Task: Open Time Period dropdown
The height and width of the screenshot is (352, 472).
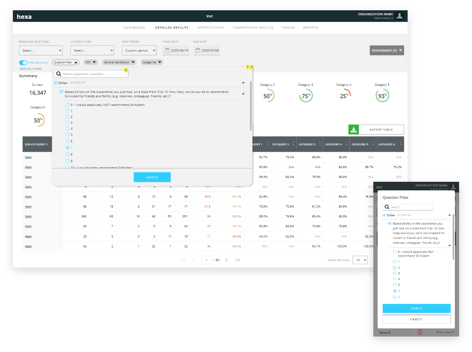Action: pyautogui.click(x=139, y=51)
